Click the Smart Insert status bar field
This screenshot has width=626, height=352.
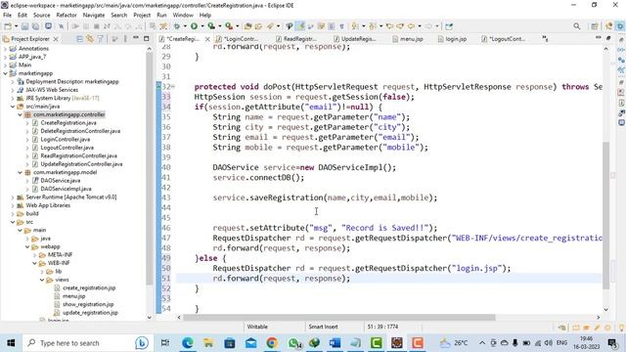tap(323, 327)
